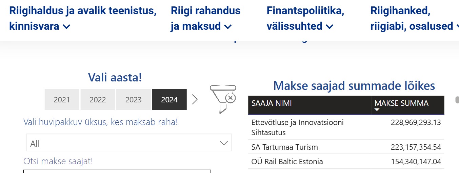Deselect the active year 2024
The height and width of the screenshot is (173, 459).
[x=169, y=99]
